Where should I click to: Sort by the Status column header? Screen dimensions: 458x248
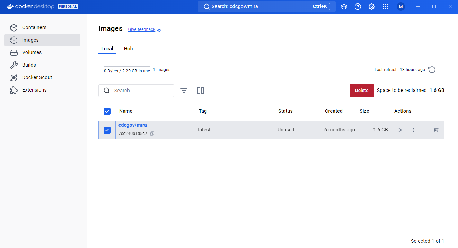tap(285, 111)
